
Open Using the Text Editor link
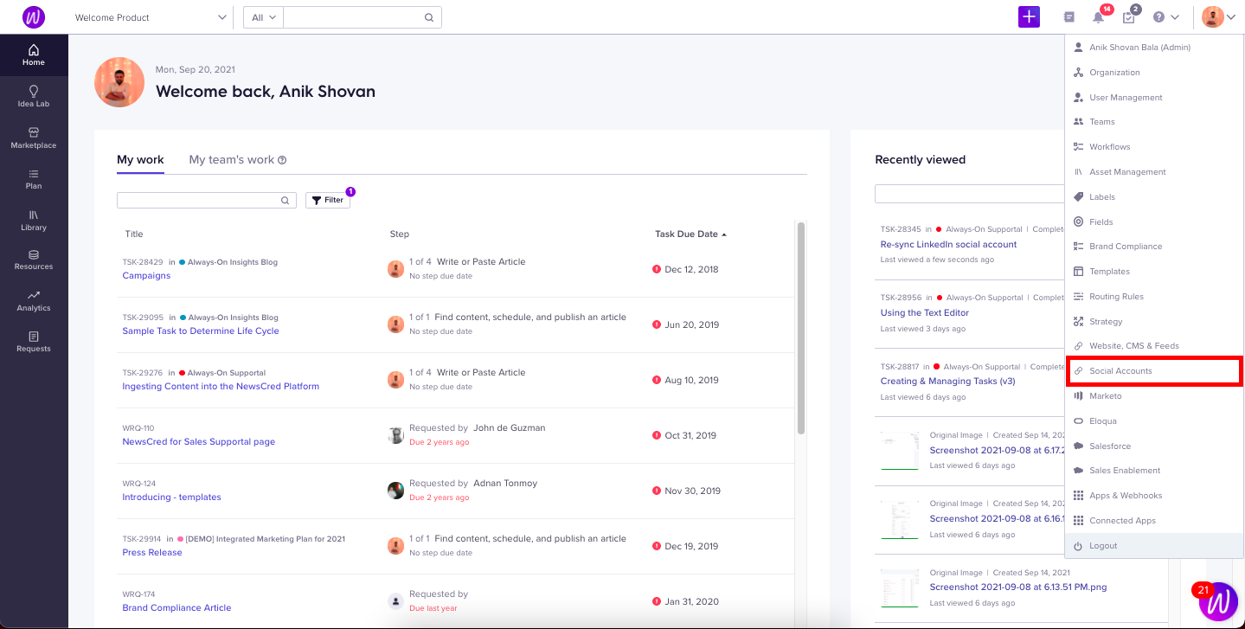tap(925, 313)
